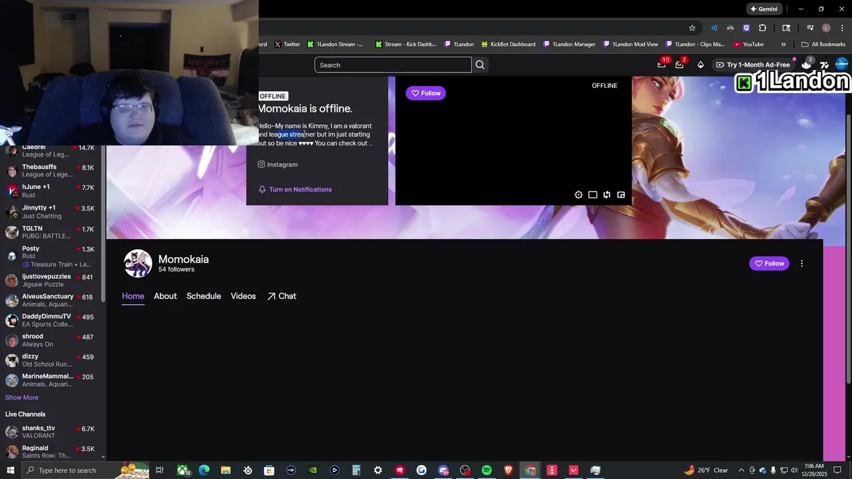Open the All Bookmarks folder
The image size is (852, 479).
(x=823, y=45)
